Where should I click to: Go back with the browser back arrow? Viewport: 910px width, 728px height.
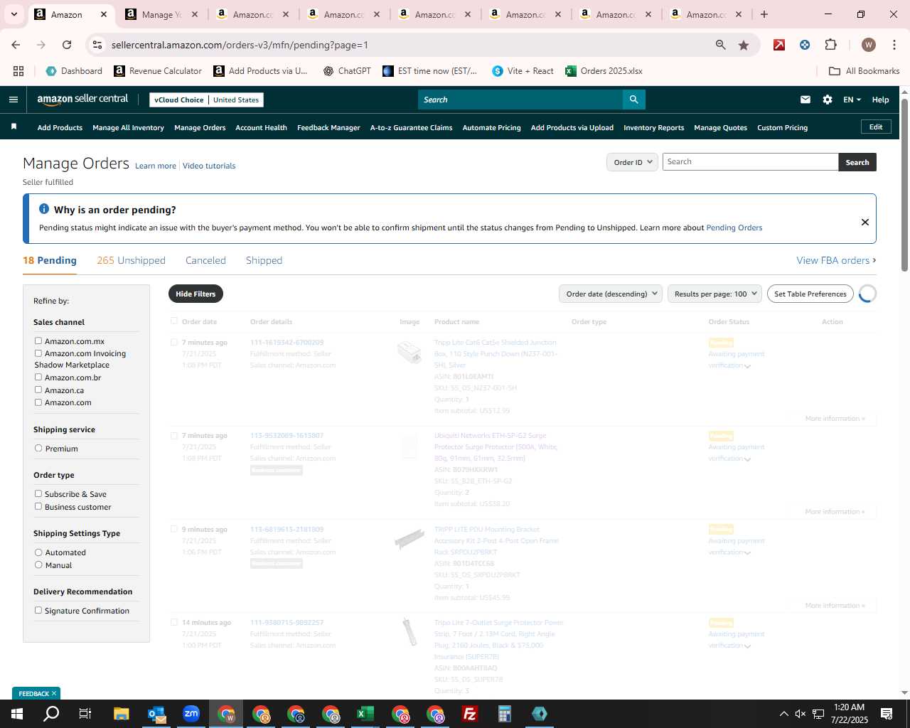click(x=16, y=45)
